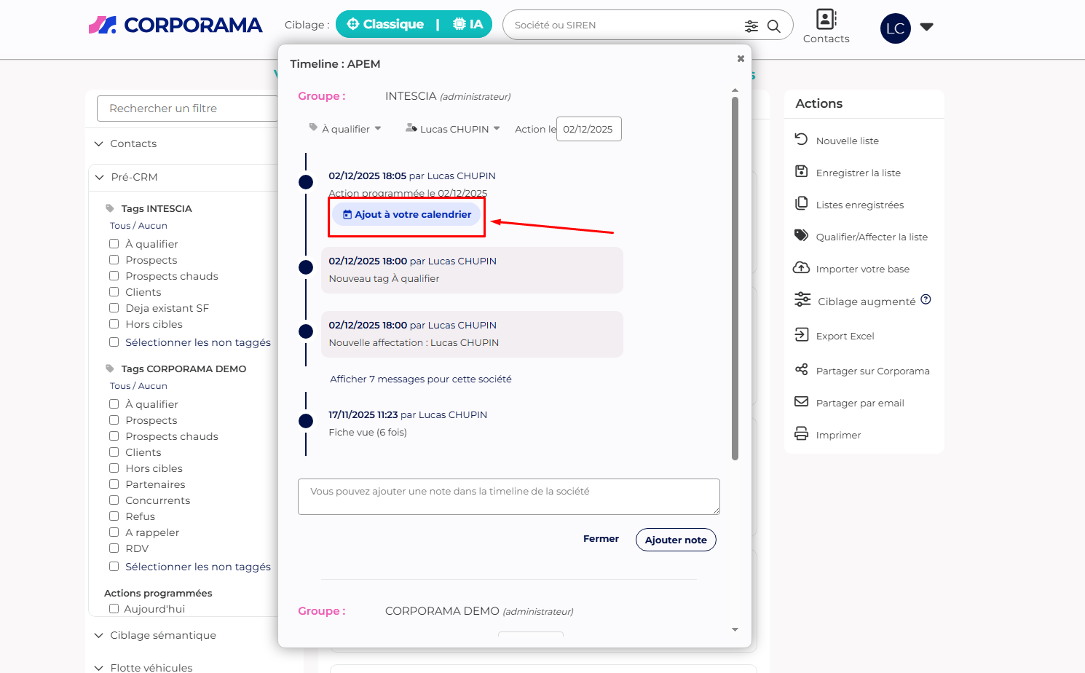The image size is (1085, 673).
Task: Switch targeting mode to Classique
Action: click(385, 25)
